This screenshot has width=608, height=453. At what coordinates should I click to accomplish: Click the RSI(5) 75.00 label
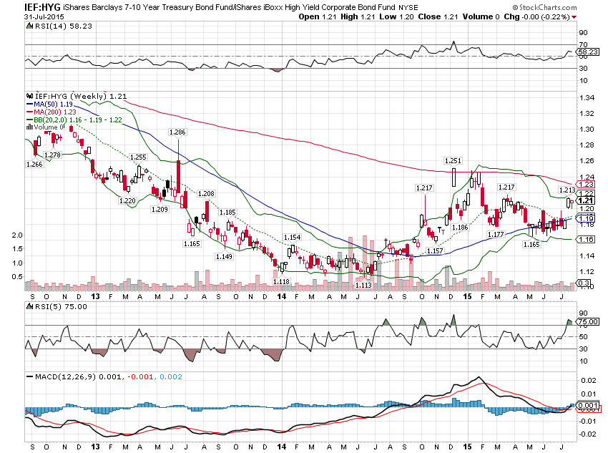[62, 306]
